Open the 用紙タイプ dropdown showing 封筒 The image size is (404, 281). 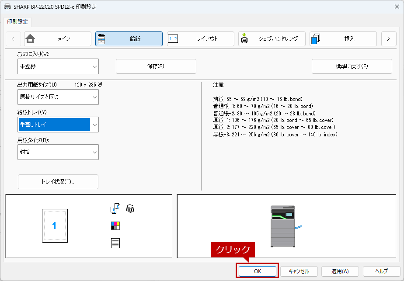click(58, 152)
